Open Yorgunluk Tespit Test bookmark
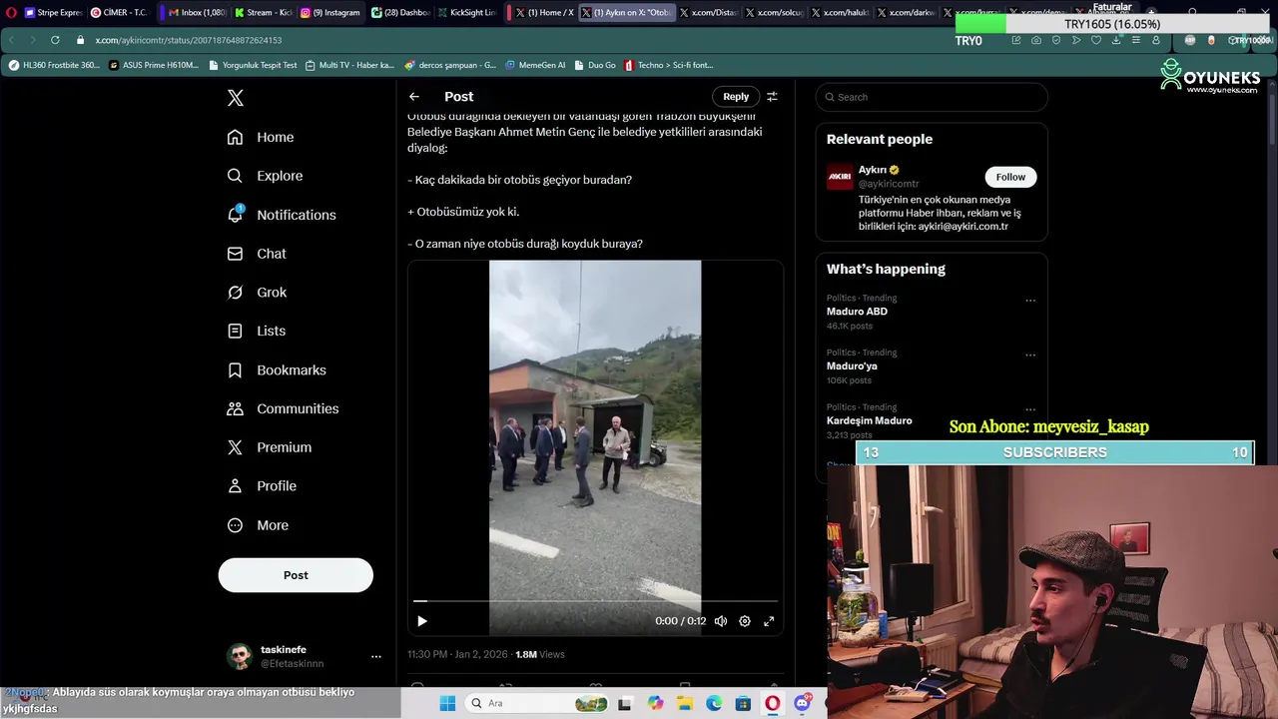This screenshot has width=1278, height=719. 253,65
